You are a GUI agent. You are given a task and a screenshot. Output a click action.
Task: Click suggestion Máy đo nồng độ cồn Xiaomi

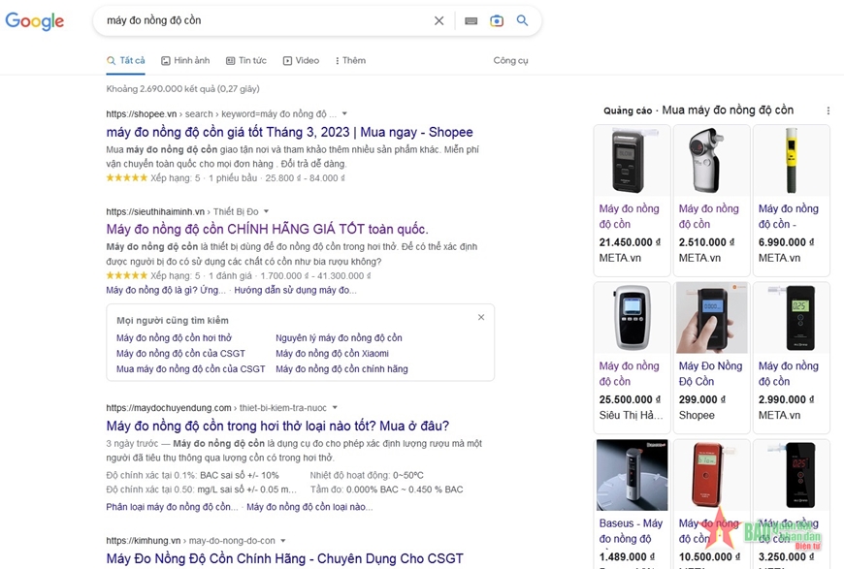click(x=332, y=354)
